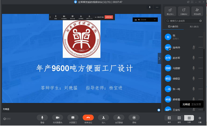Click the participant list scrollbar
The image size is (207, 126).
(204, 40)
